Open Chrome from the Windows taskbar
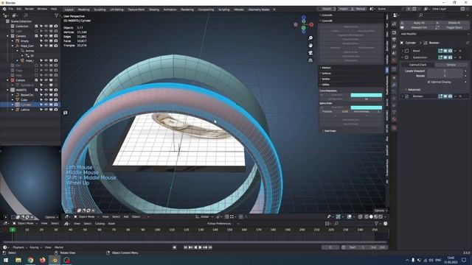Viewport: 472px width, 265px height. click(30, 260)
